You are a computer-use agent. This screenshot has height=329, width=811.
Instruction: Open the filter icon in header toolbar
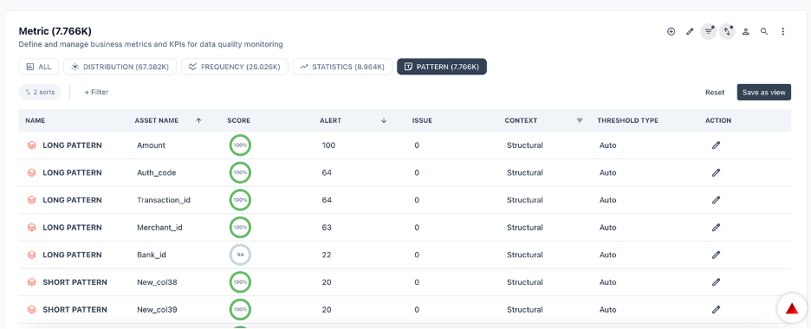[x=709, y=31]
